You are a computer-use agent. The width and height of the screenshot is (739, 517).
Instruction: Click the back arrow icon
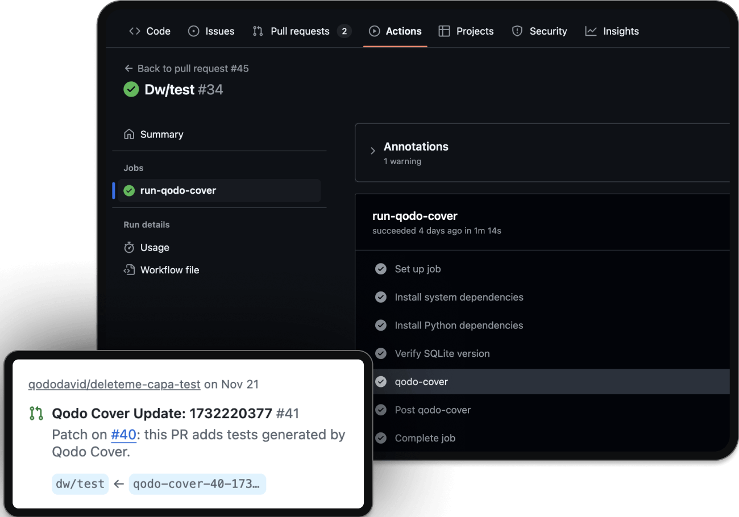(x=128, y=69)
